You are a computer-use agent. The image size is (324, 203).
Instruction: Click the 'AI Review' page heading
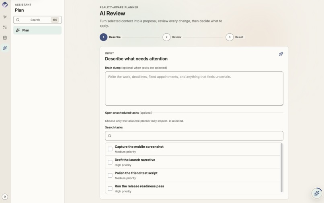pyautogui.click(x=112, y=13)
